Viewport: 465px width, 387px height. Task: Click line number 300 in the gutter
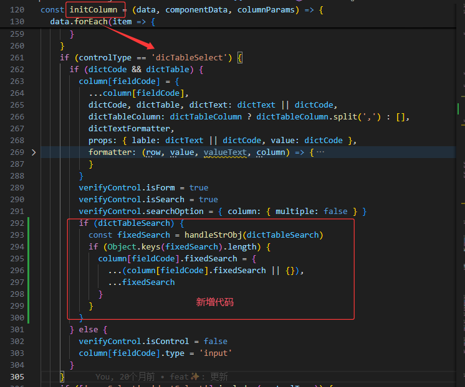tap(17, 318)
